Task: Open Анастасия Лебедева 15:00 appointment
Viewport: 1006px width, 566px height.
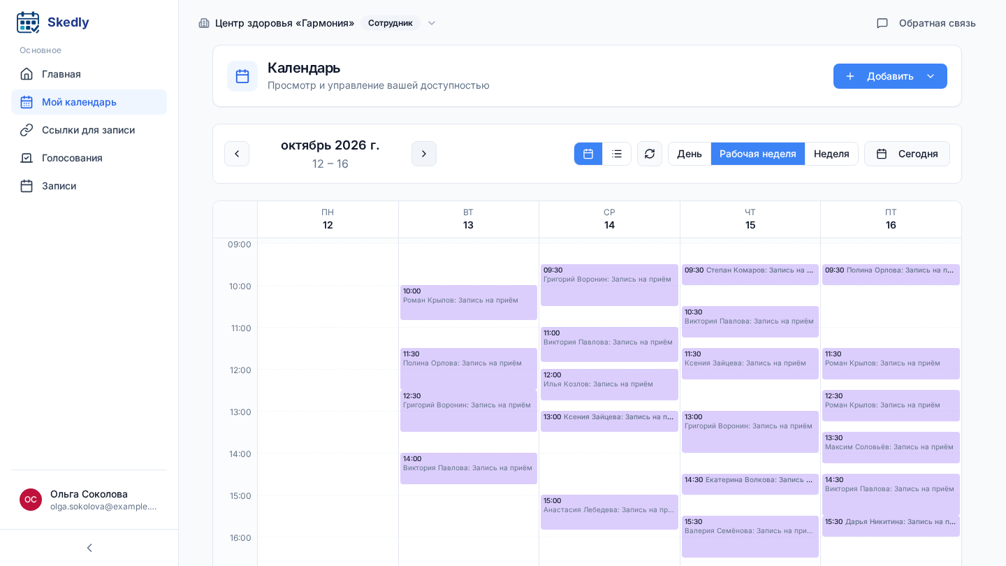Action: [x=609, y=512]
